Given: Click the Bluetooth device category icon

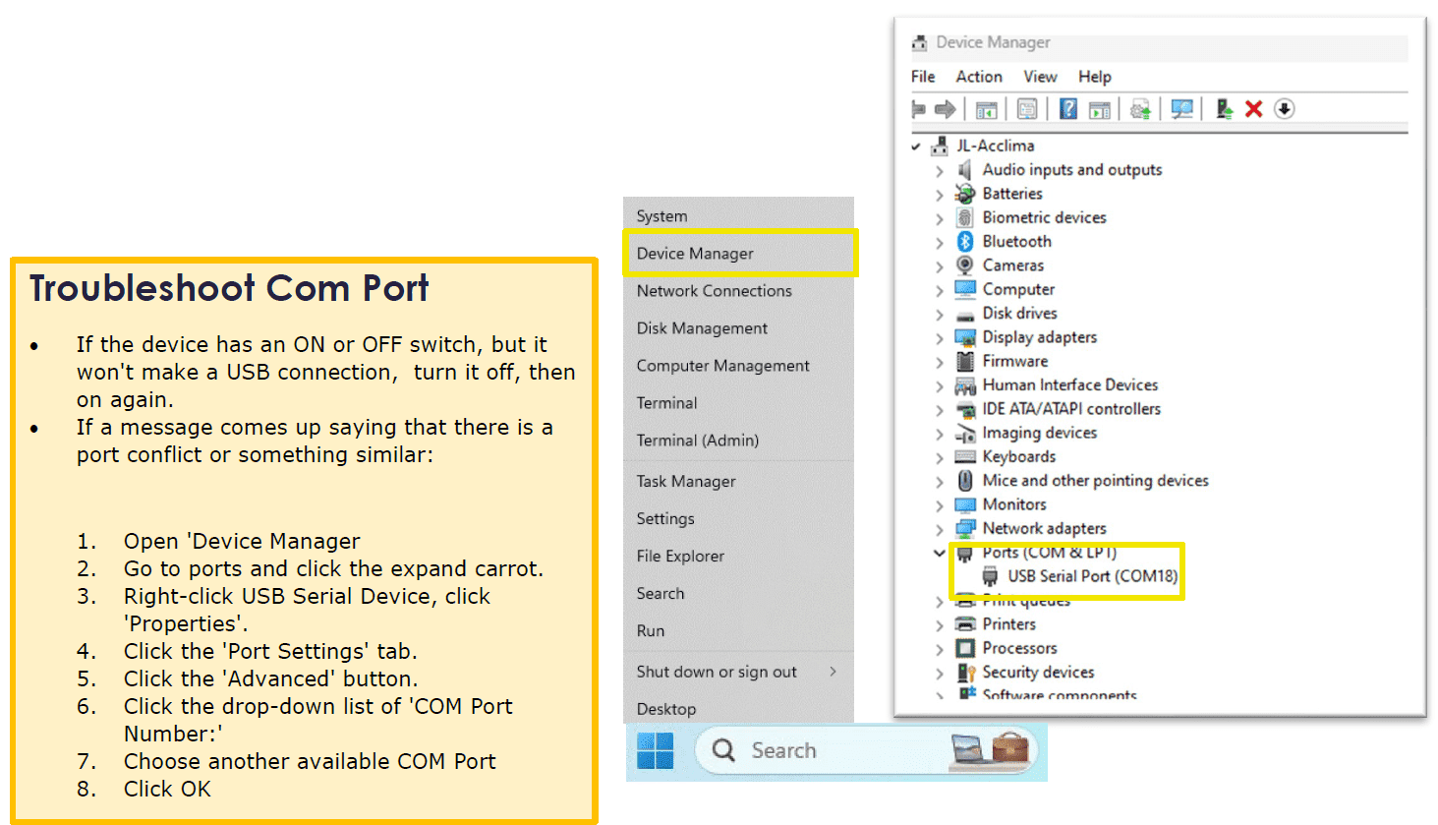Looking at the screenshot, I should tap(965, 242).
